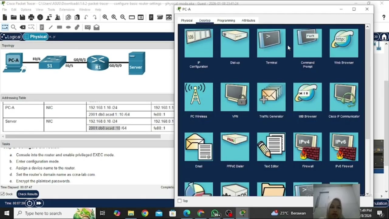
Task: Open the Programming tab in PC-A
Action: tap(226, 20)
